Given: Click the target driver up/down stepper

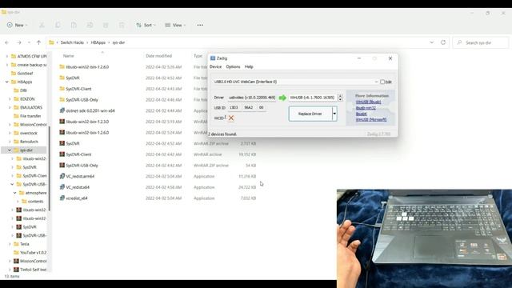Looking at the screenshot, I should (340, 98).
